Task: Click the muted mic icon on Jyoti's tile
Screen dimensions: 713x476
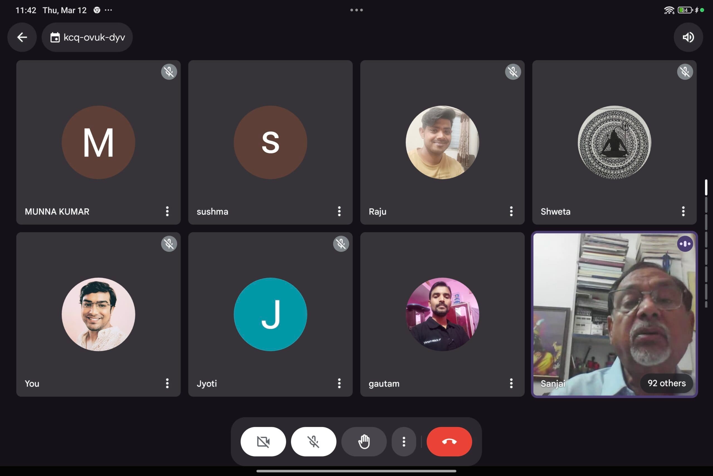Action: point(341,244)
